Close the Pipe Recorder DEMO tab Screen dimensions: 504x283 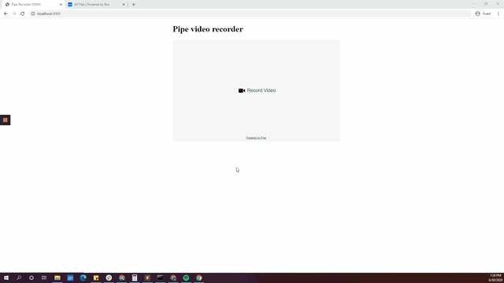pyautogui.click(x=61, y=5)
